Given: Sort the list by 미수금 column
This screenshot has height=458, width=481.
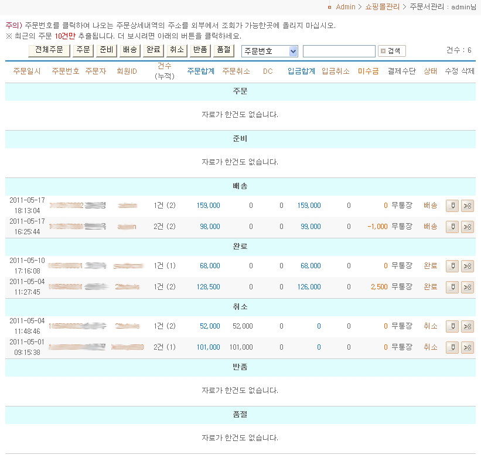Looking at the screenshot, I should click(368, 71).
